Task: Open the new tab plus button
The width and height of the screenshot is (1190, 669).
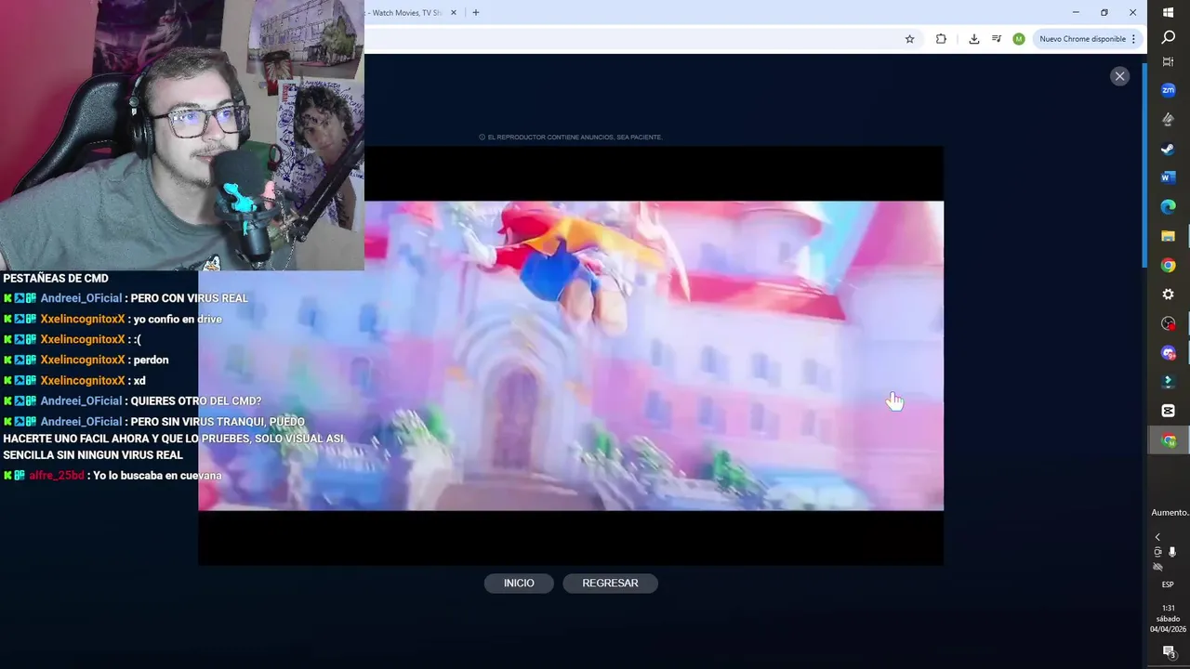Action: click(x=475, y=12)
